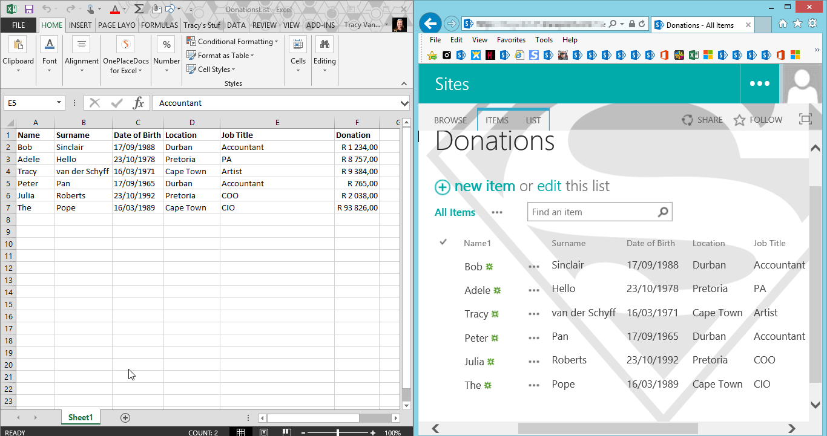Open the ITEMS tab in SharePoint ribbon

tap(497, 120)
